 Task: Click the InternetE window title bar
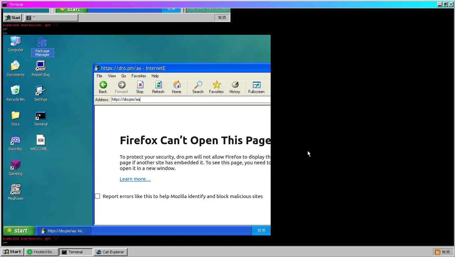(x=182, y=68)
